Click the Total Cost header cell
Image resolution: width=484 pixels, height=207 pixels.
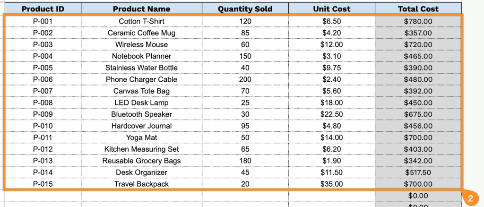point(418,9)
